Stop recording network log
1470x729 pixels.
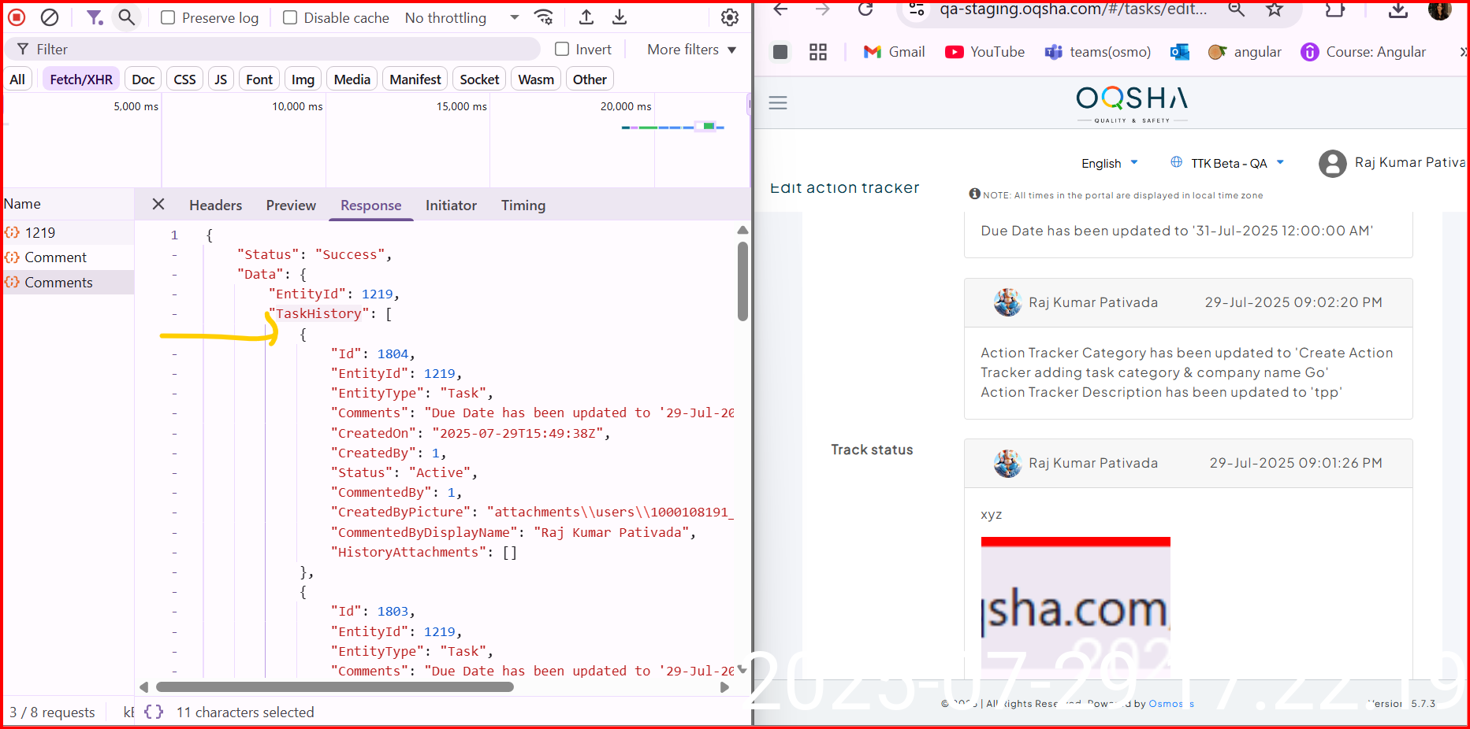[17, 17]
